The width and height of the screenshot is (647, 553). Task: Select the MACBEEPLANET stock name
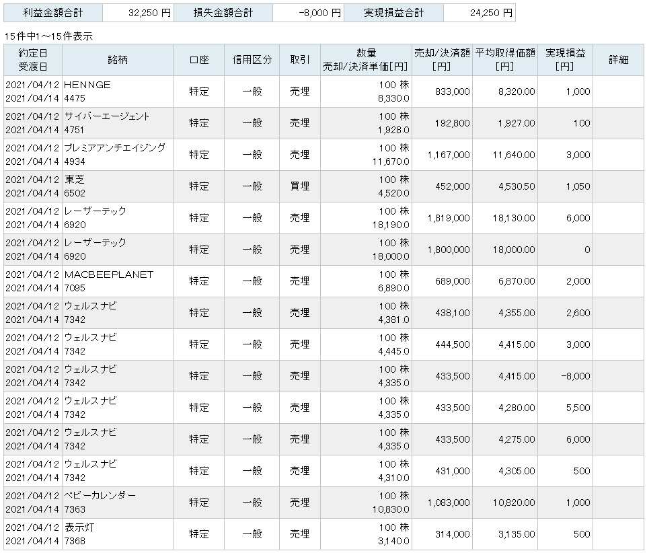tap(109, 274)
